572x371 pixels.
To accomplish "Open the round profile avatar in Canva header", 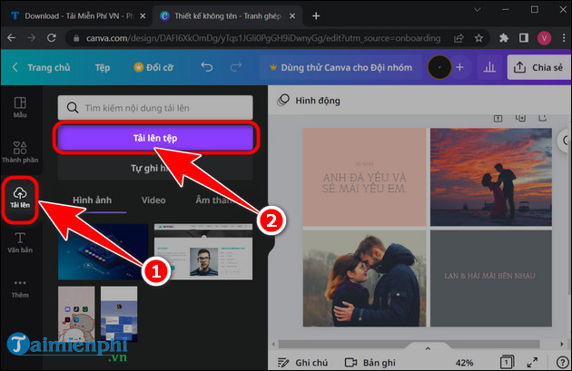I will 439,67.
